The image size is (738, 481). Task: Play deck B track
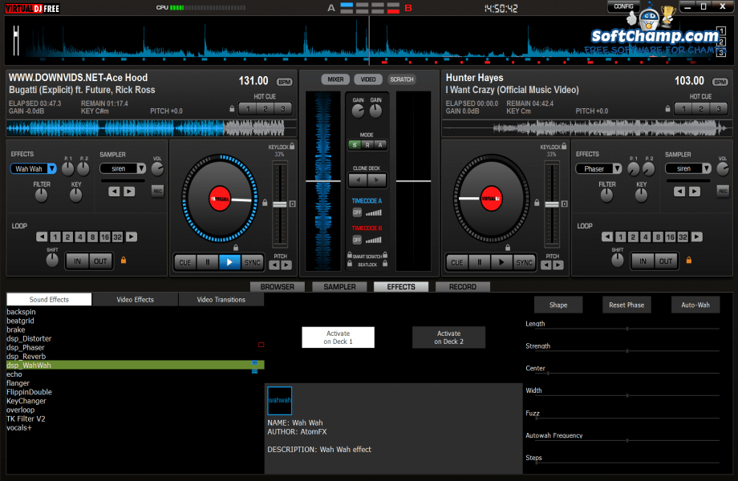[501, 262]
